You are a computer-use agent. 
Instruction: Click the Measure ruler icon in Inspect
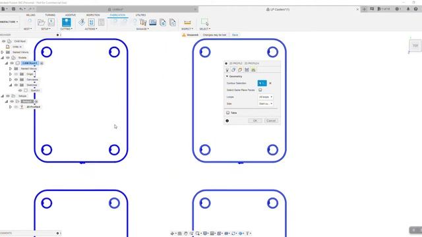[x=187, y=22]
